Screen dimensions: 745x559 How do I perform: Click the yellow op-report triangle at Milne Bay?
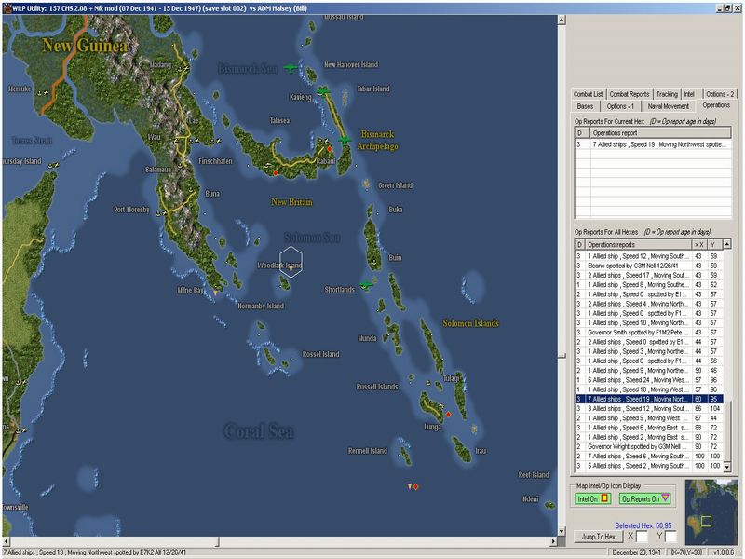click(215, 293)
